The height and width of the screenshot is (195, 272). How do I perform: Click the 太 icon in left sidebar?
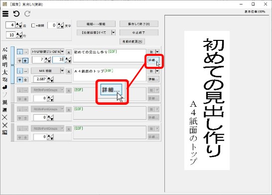[x=4, y=72]
